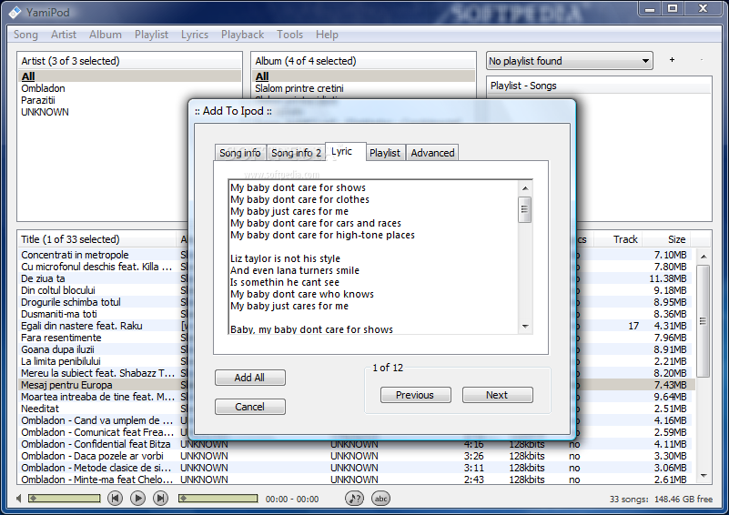Select song Egali din nastere feat. Raku

81,326
